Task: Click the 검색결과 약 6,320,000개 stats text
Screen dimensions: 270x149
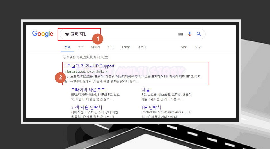Action: [x=86, y=57]
